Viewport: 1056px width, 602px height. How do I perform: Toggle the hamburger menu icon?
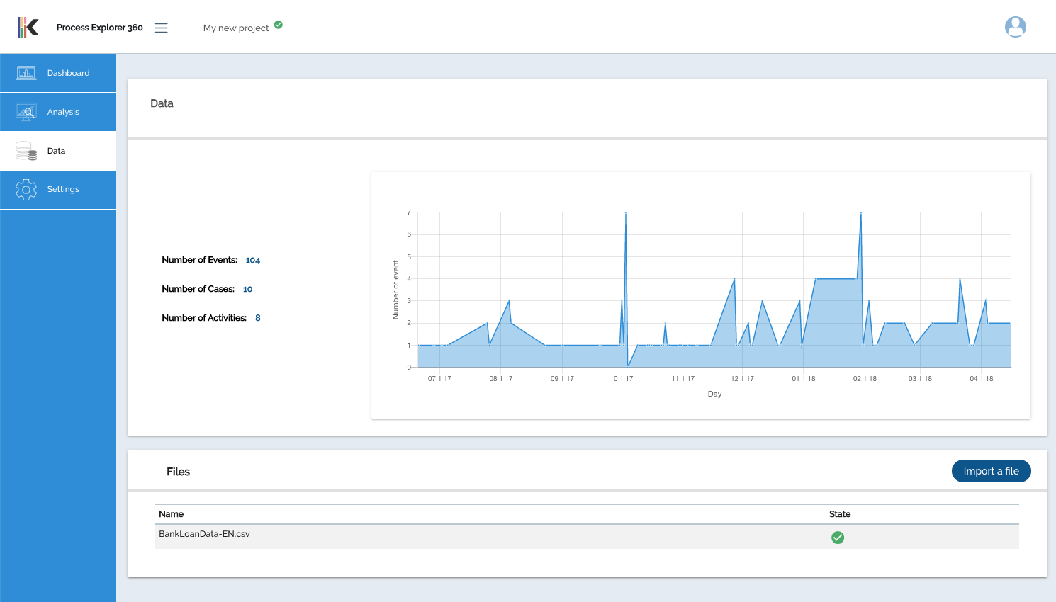click(x=161, y=28)
